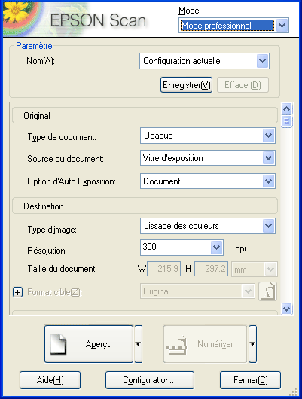Click the scroll down arrow
This screenshot has width=302, height=399.
click(x=287, y=309)
